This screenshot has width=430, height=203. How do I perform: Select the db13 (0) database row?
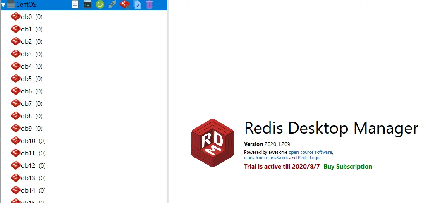(84, 178)
